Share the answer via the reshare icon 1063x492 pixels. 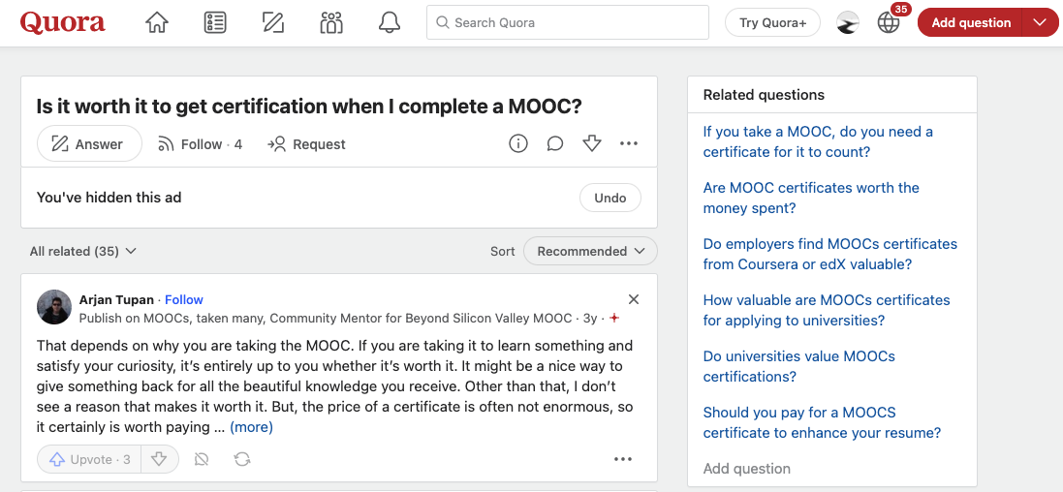pyautogui.click(x=242, y=459)
